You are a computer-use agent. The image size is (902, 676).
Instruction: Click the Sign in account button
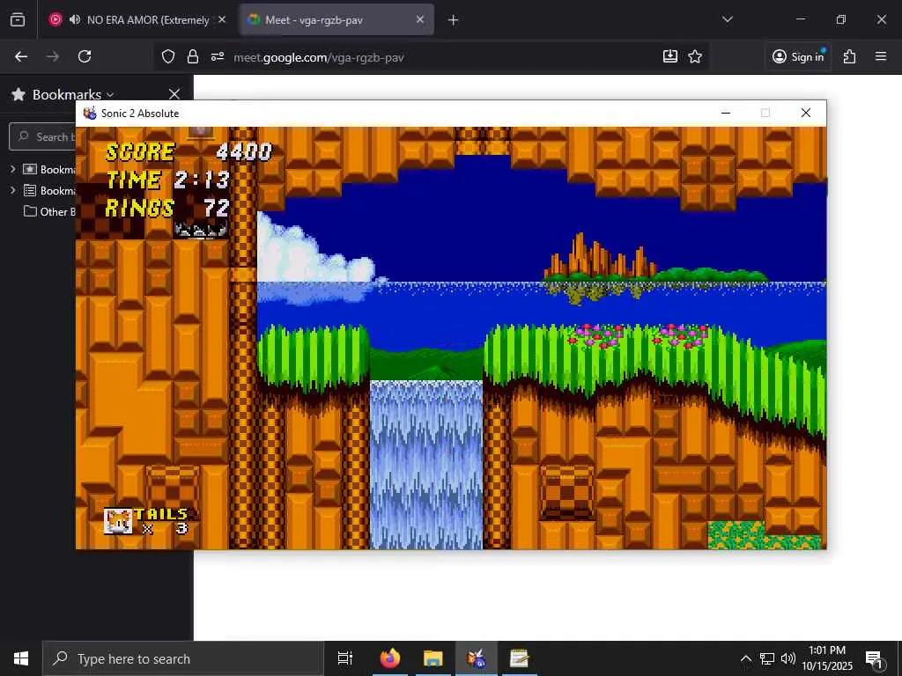[x=798, y=56]
